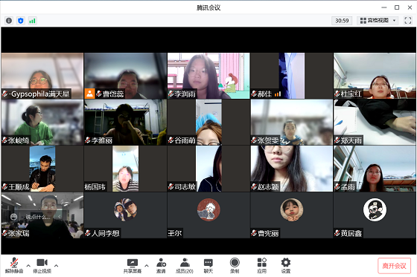The width and height of the screenshot is (417, 277).
Task: Expand the share screen options arrow
Action: click(147, 265)
